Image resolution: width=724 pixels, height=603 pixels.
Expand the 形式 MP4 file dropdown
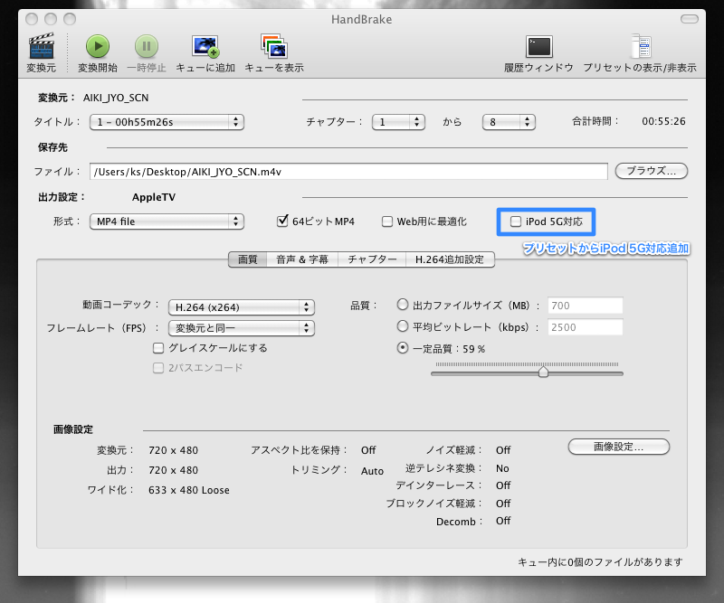(167, 221)
